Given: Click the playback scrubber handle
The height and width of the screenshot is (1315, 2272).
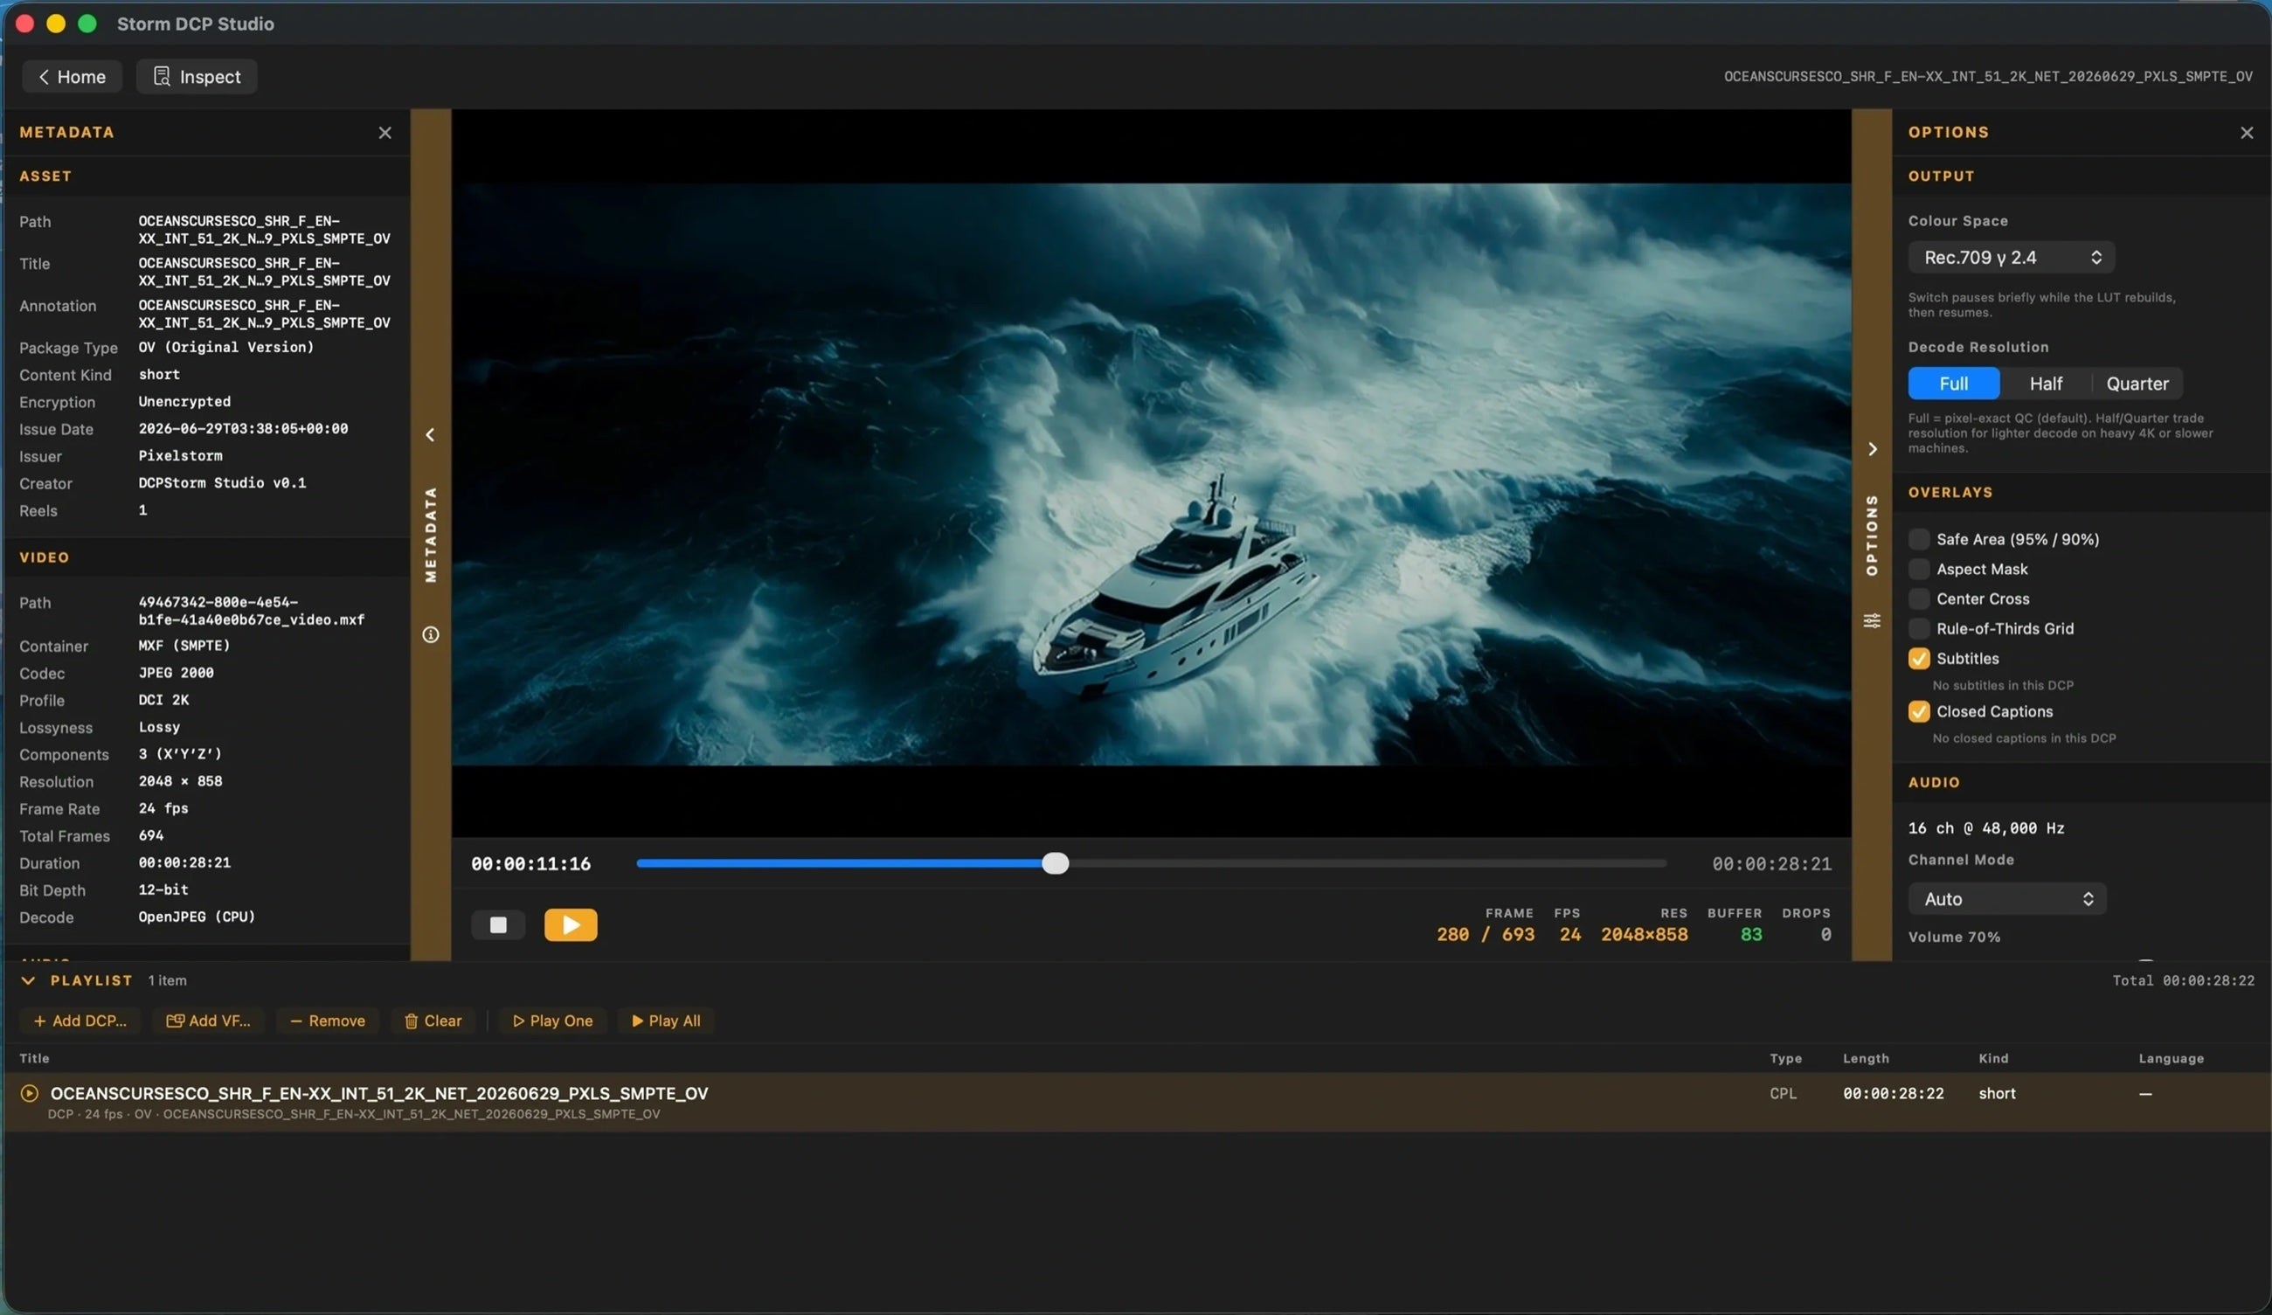Looking at the screenshot, I should [1055, 864].
